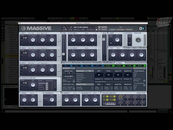173x130 pixels.
Task: Click OSC1 Wt-position knob
Action: (33, 40)
